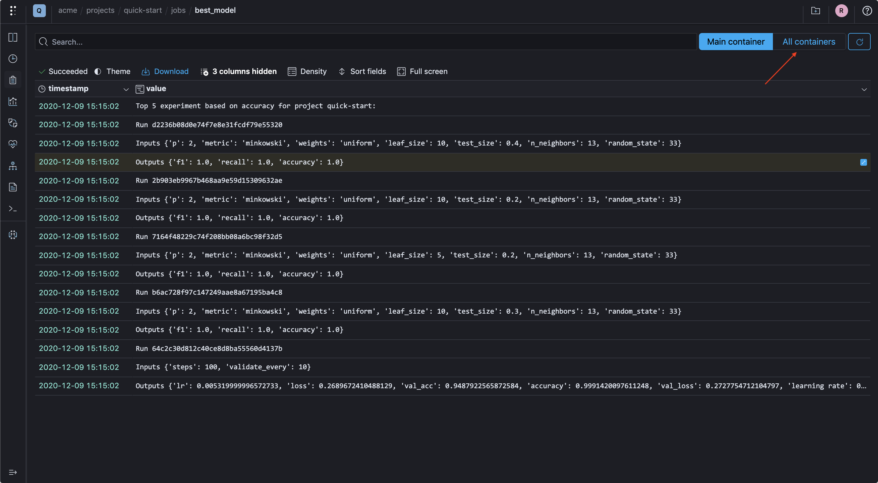The width and height of the screenshot is (878, 483).
Task: Toggle the Theme option
Action: coord(112,71)
